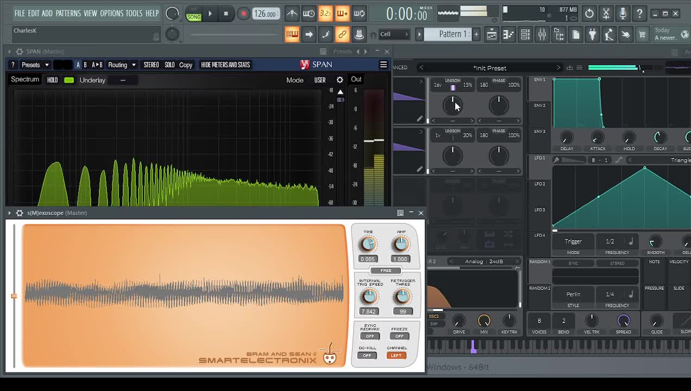Open the TOOLS menu

click(134, 13)
